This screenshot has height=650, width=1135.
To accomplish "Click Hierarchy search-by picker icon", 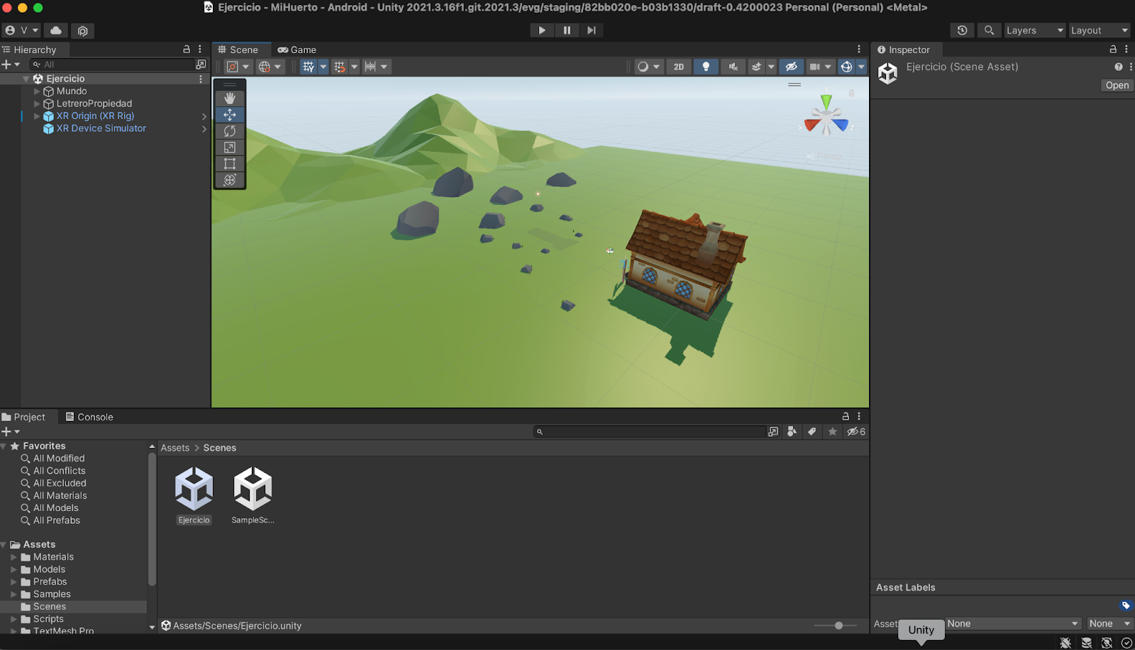I will coord(201,65).
